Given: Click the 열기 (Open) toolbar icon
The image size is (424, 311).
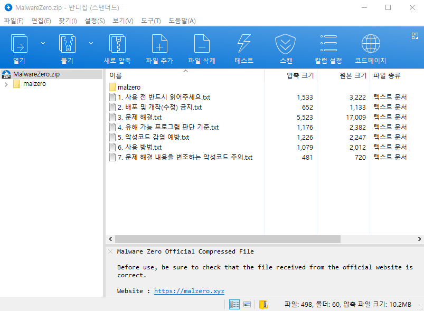Looking at the screenshot, I should [x=19, y=43].
